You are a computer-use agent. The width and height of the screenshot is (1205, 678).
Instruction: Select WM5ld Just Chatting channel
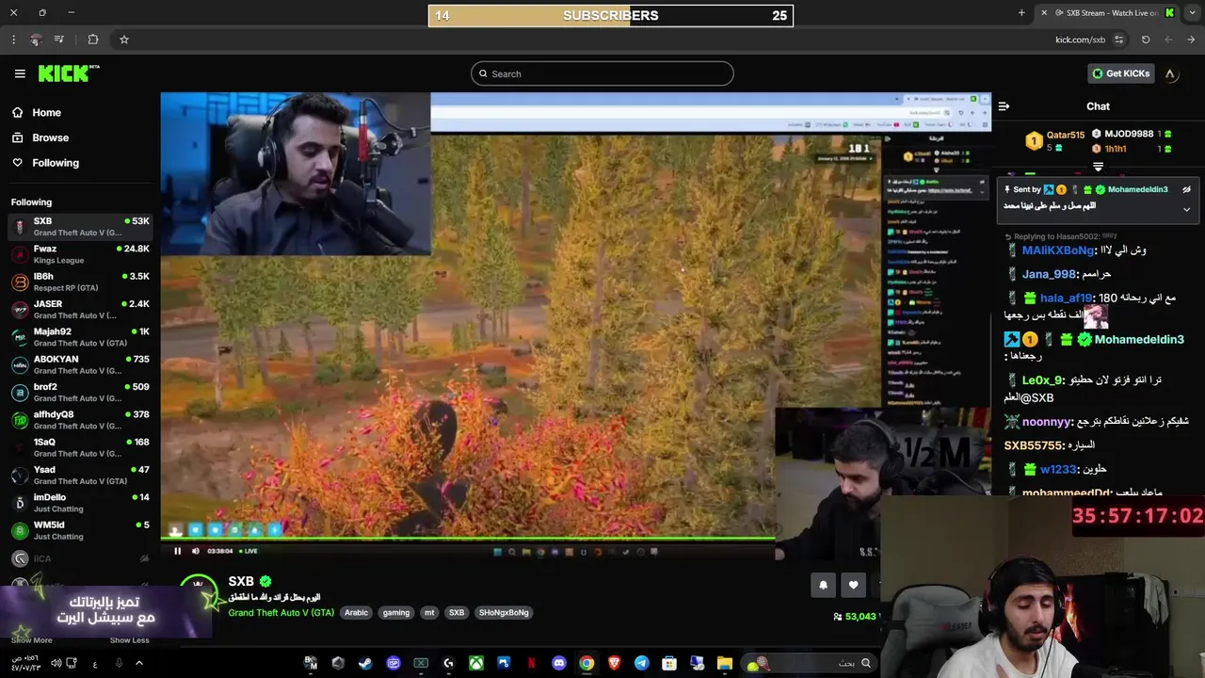click(80, 530)
